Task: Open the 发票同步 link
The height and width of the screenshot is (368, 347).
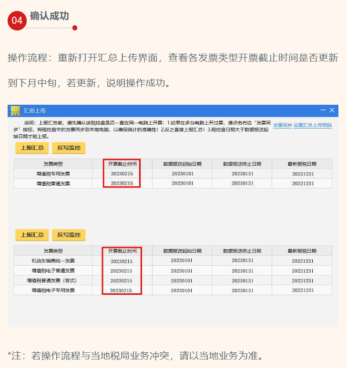Action: [282, 125]
